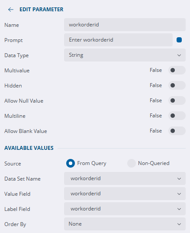
Task: Click the Order By dropdown chevron
Action: click(x=179, y=224)
